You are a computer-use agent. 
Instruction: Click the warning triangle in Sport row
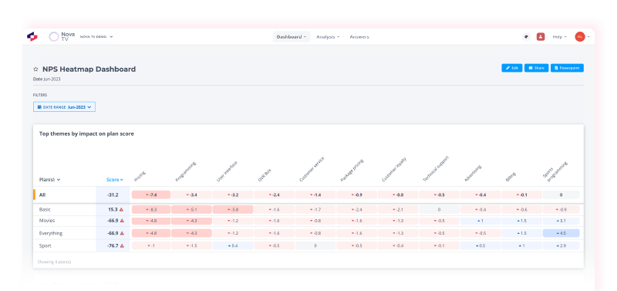(x=122, y=246)
